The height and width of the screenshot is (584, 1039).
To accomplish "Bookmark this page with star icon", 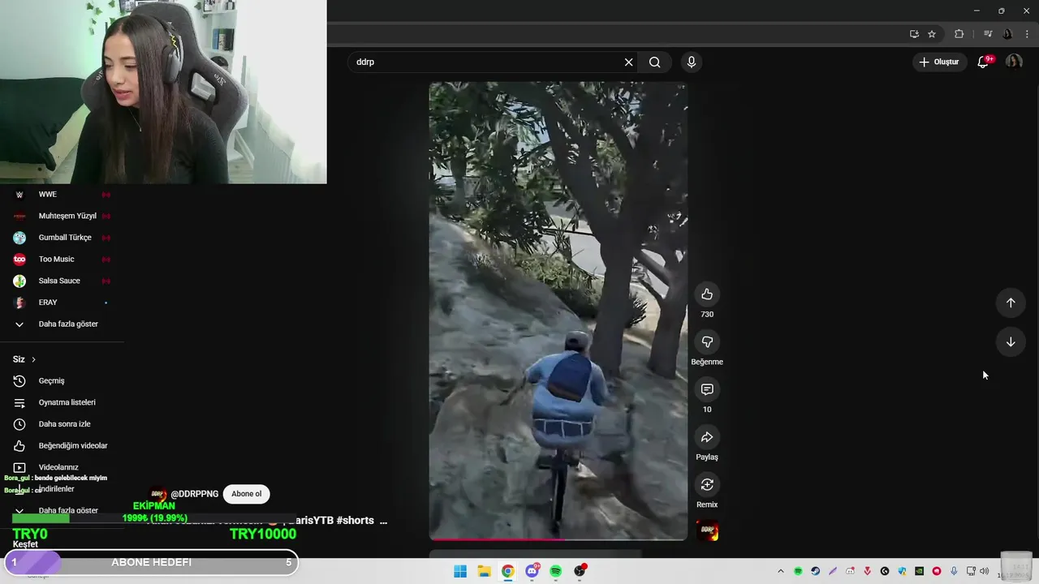I will (932, 34).
